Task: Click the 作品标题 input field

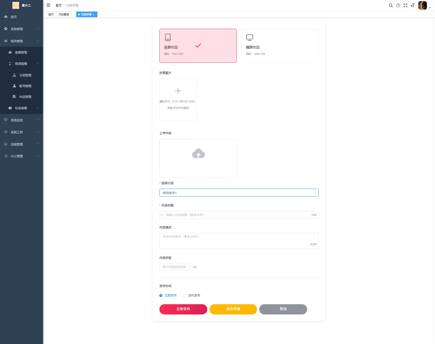Action: pos(238,215)
